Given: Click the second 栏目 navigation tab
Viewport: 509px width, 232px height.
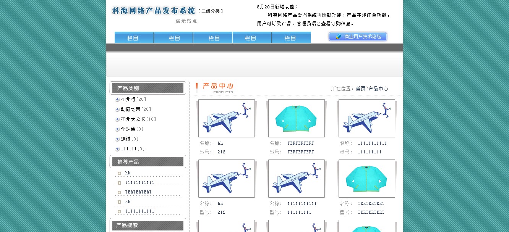Looking at the screenshot, I should [173, 37].
